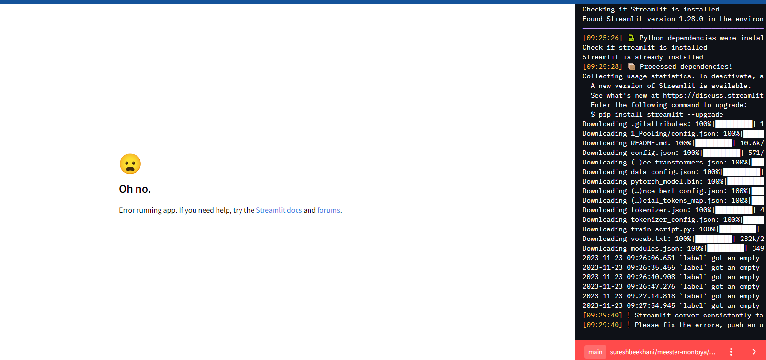The width and height of the screenshot is (766, 360).
Task: Click 'Enter the following command to upgrade:' line
Action: (669, 105)
